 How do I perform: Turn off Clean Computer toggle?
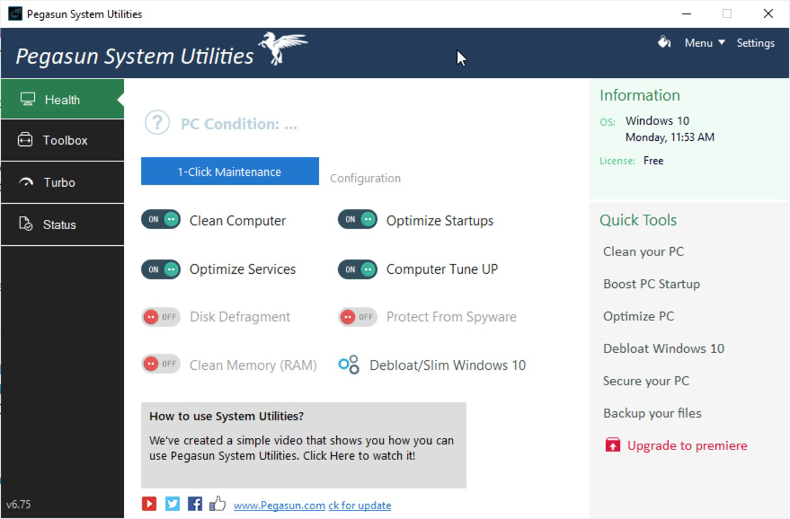point(161,219)
